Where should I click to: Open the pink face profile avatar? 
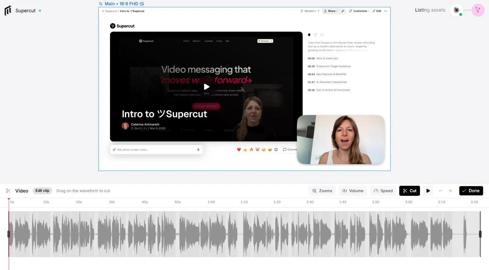pos(478,10)
